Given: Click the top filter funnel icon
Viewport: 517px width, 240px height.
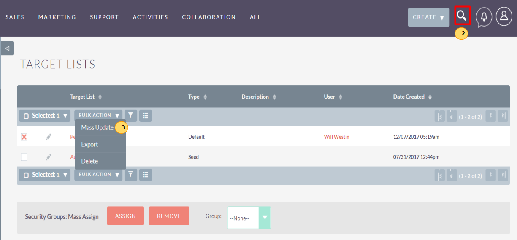Looking at the screenshot, I should point(131,116).
